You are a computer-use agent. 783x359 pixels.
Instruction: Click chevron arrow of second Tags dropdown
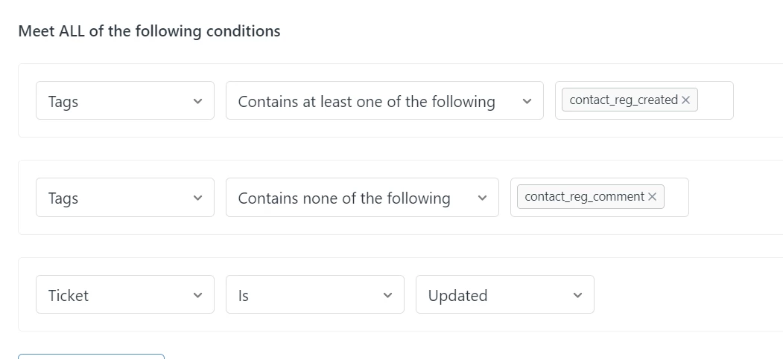click(197, 198)
